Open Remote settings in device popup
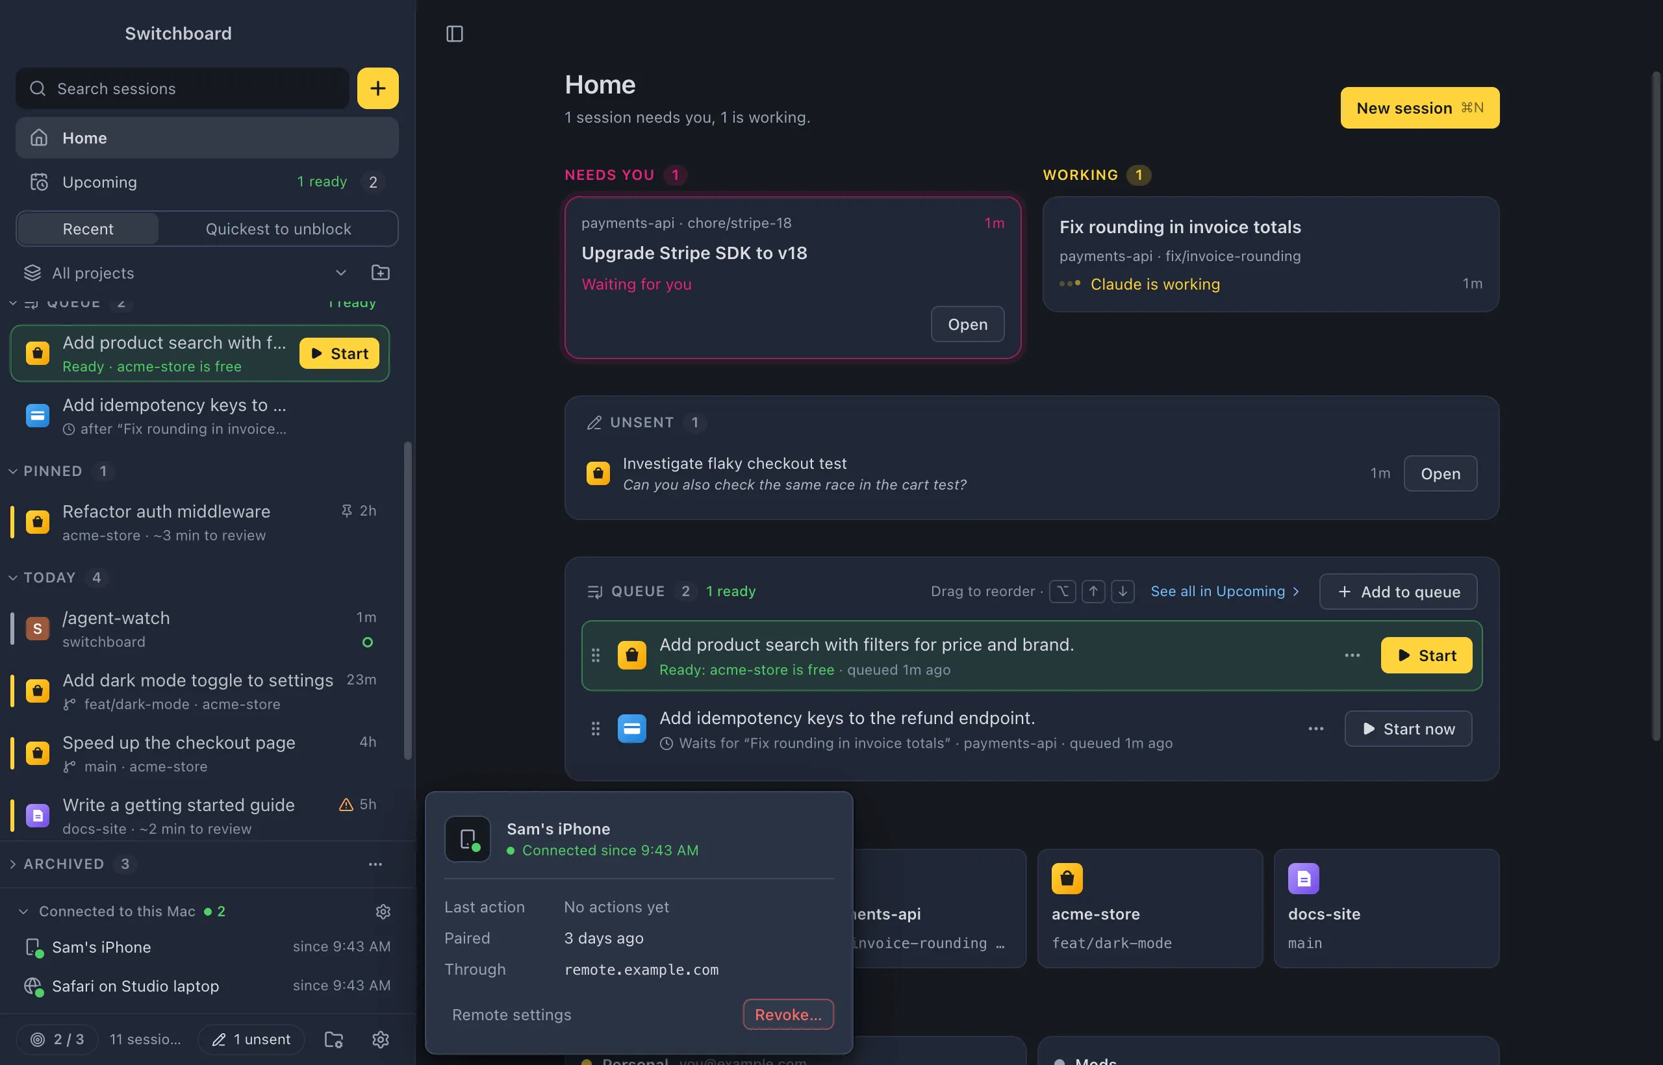Viewport: 1663px width, 1065px height. (511, 1014)
